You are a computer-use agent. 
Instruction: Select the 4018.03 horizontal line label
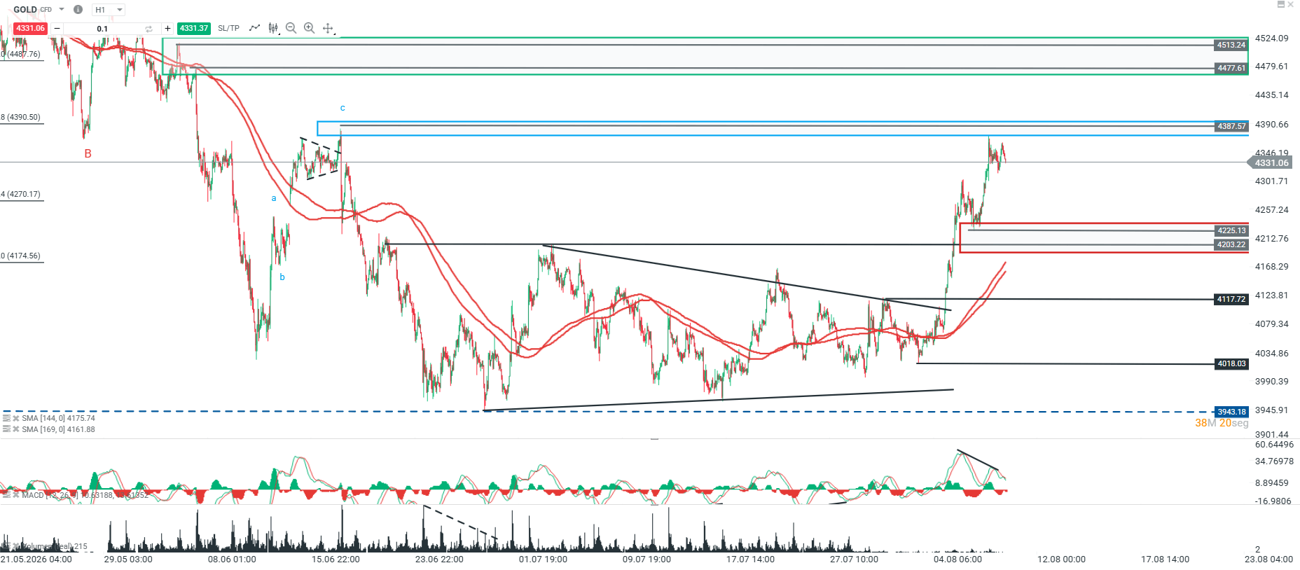[1231, 363]
